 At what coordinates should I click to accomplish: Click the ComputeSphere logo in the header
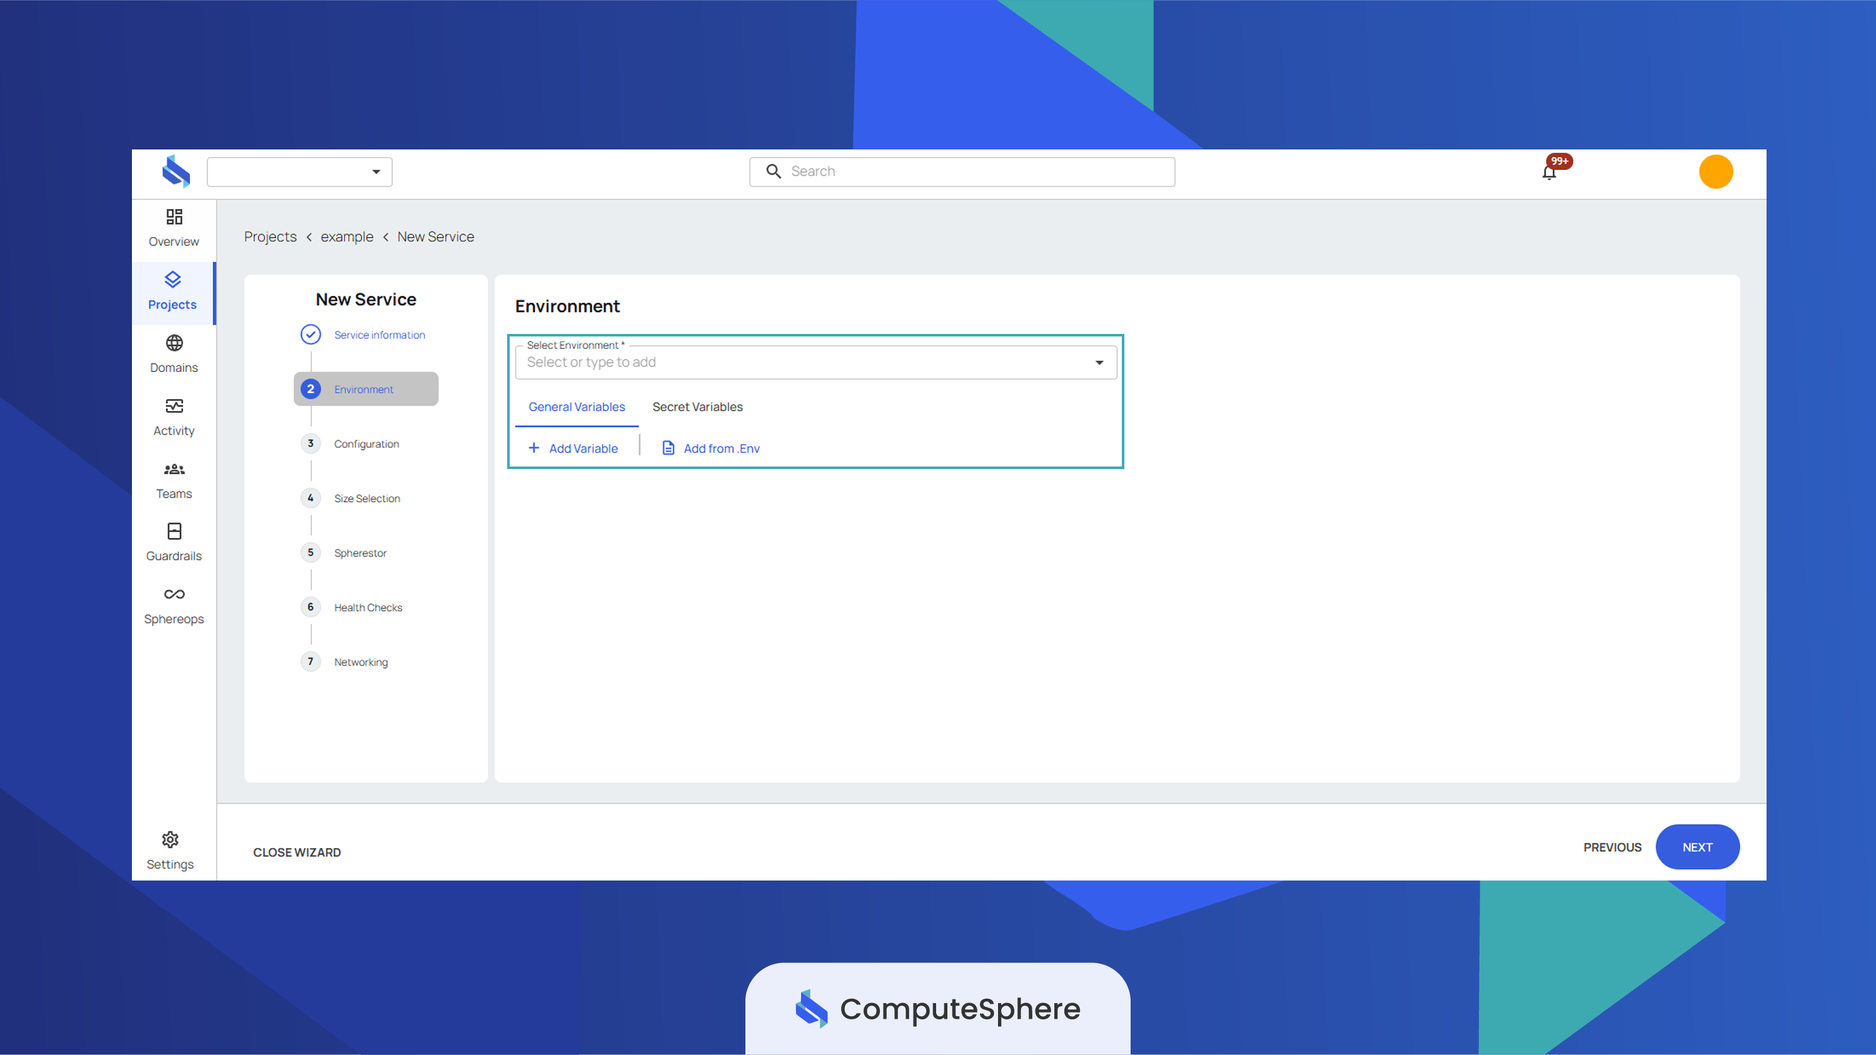tap(176, 172)
